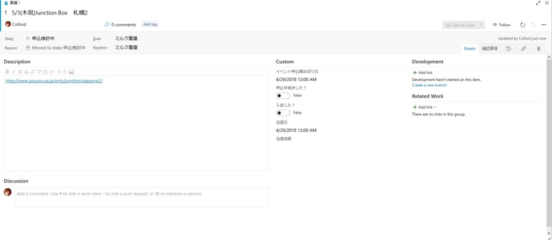Click Create a new branch link
Viewport: 552px width, 240px height.
(430, 86)
